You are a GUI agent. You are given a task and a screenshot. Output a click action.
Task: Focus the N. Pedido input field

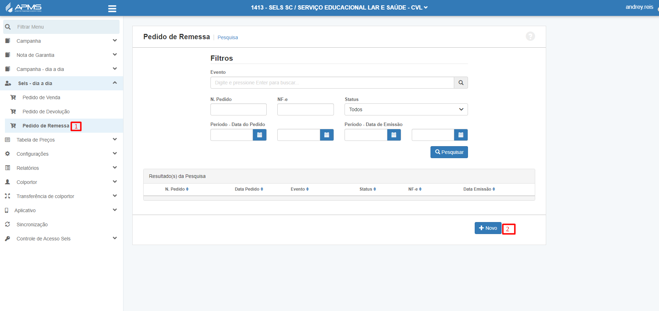coord(238,109)
